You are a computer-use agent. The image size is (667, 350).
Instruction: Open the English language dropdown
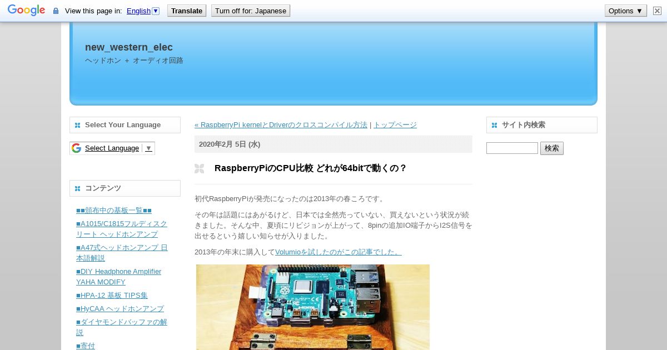[143, 11]
